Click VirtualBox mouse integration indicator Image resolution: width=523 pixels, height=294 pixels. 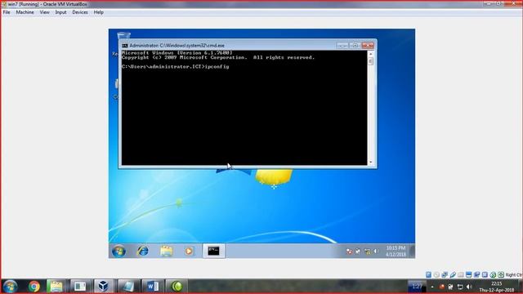tap(493, 274)
